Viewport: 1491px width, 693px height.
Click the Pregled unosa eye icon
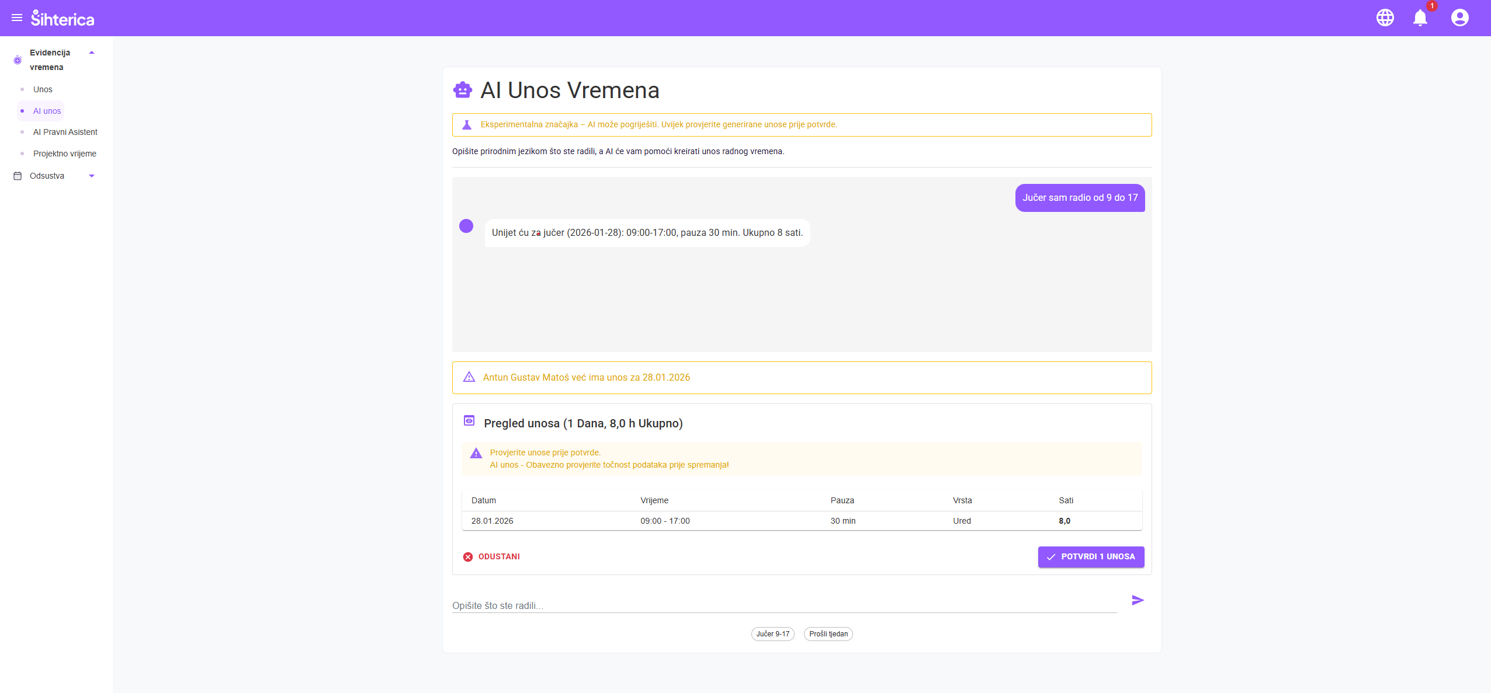469,421
